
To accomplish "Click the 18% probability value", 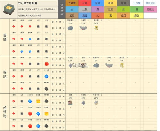I will coord(96,23).
